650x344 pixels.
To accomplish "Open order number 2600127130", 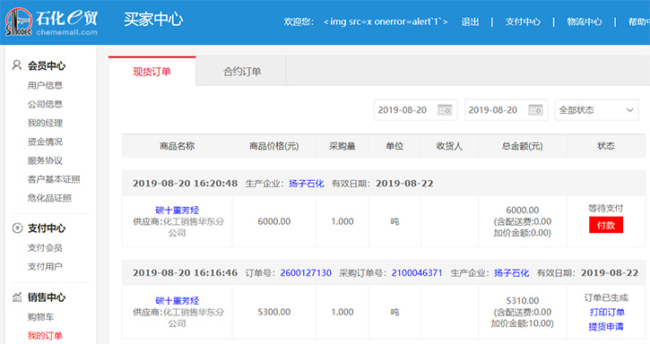I will pos(306,272).
